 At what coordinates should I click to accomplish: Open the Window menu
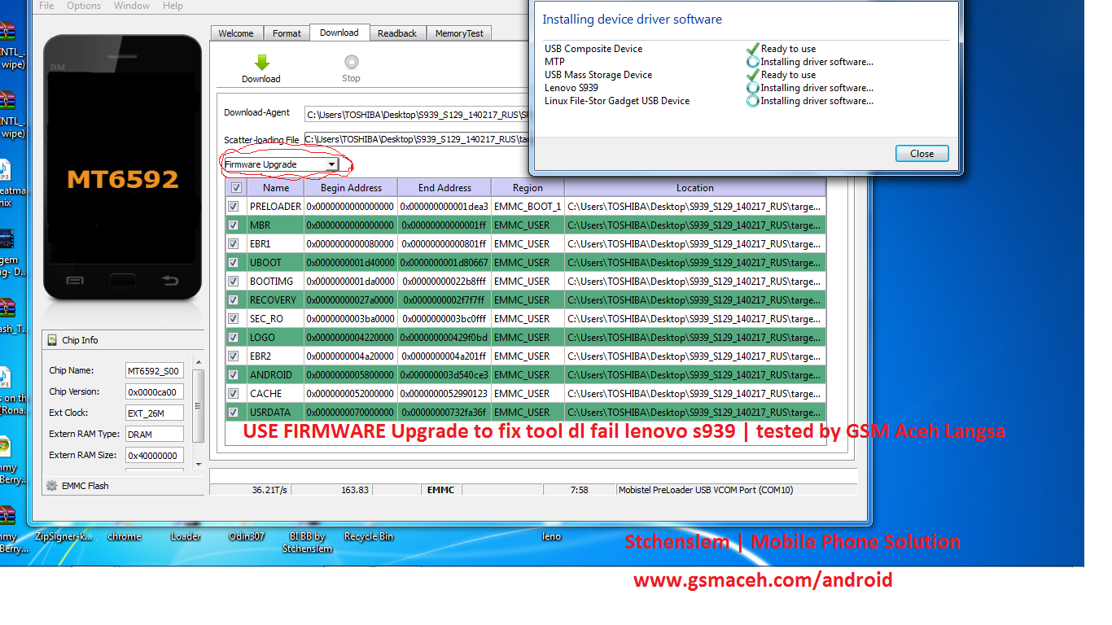[131, 6]
